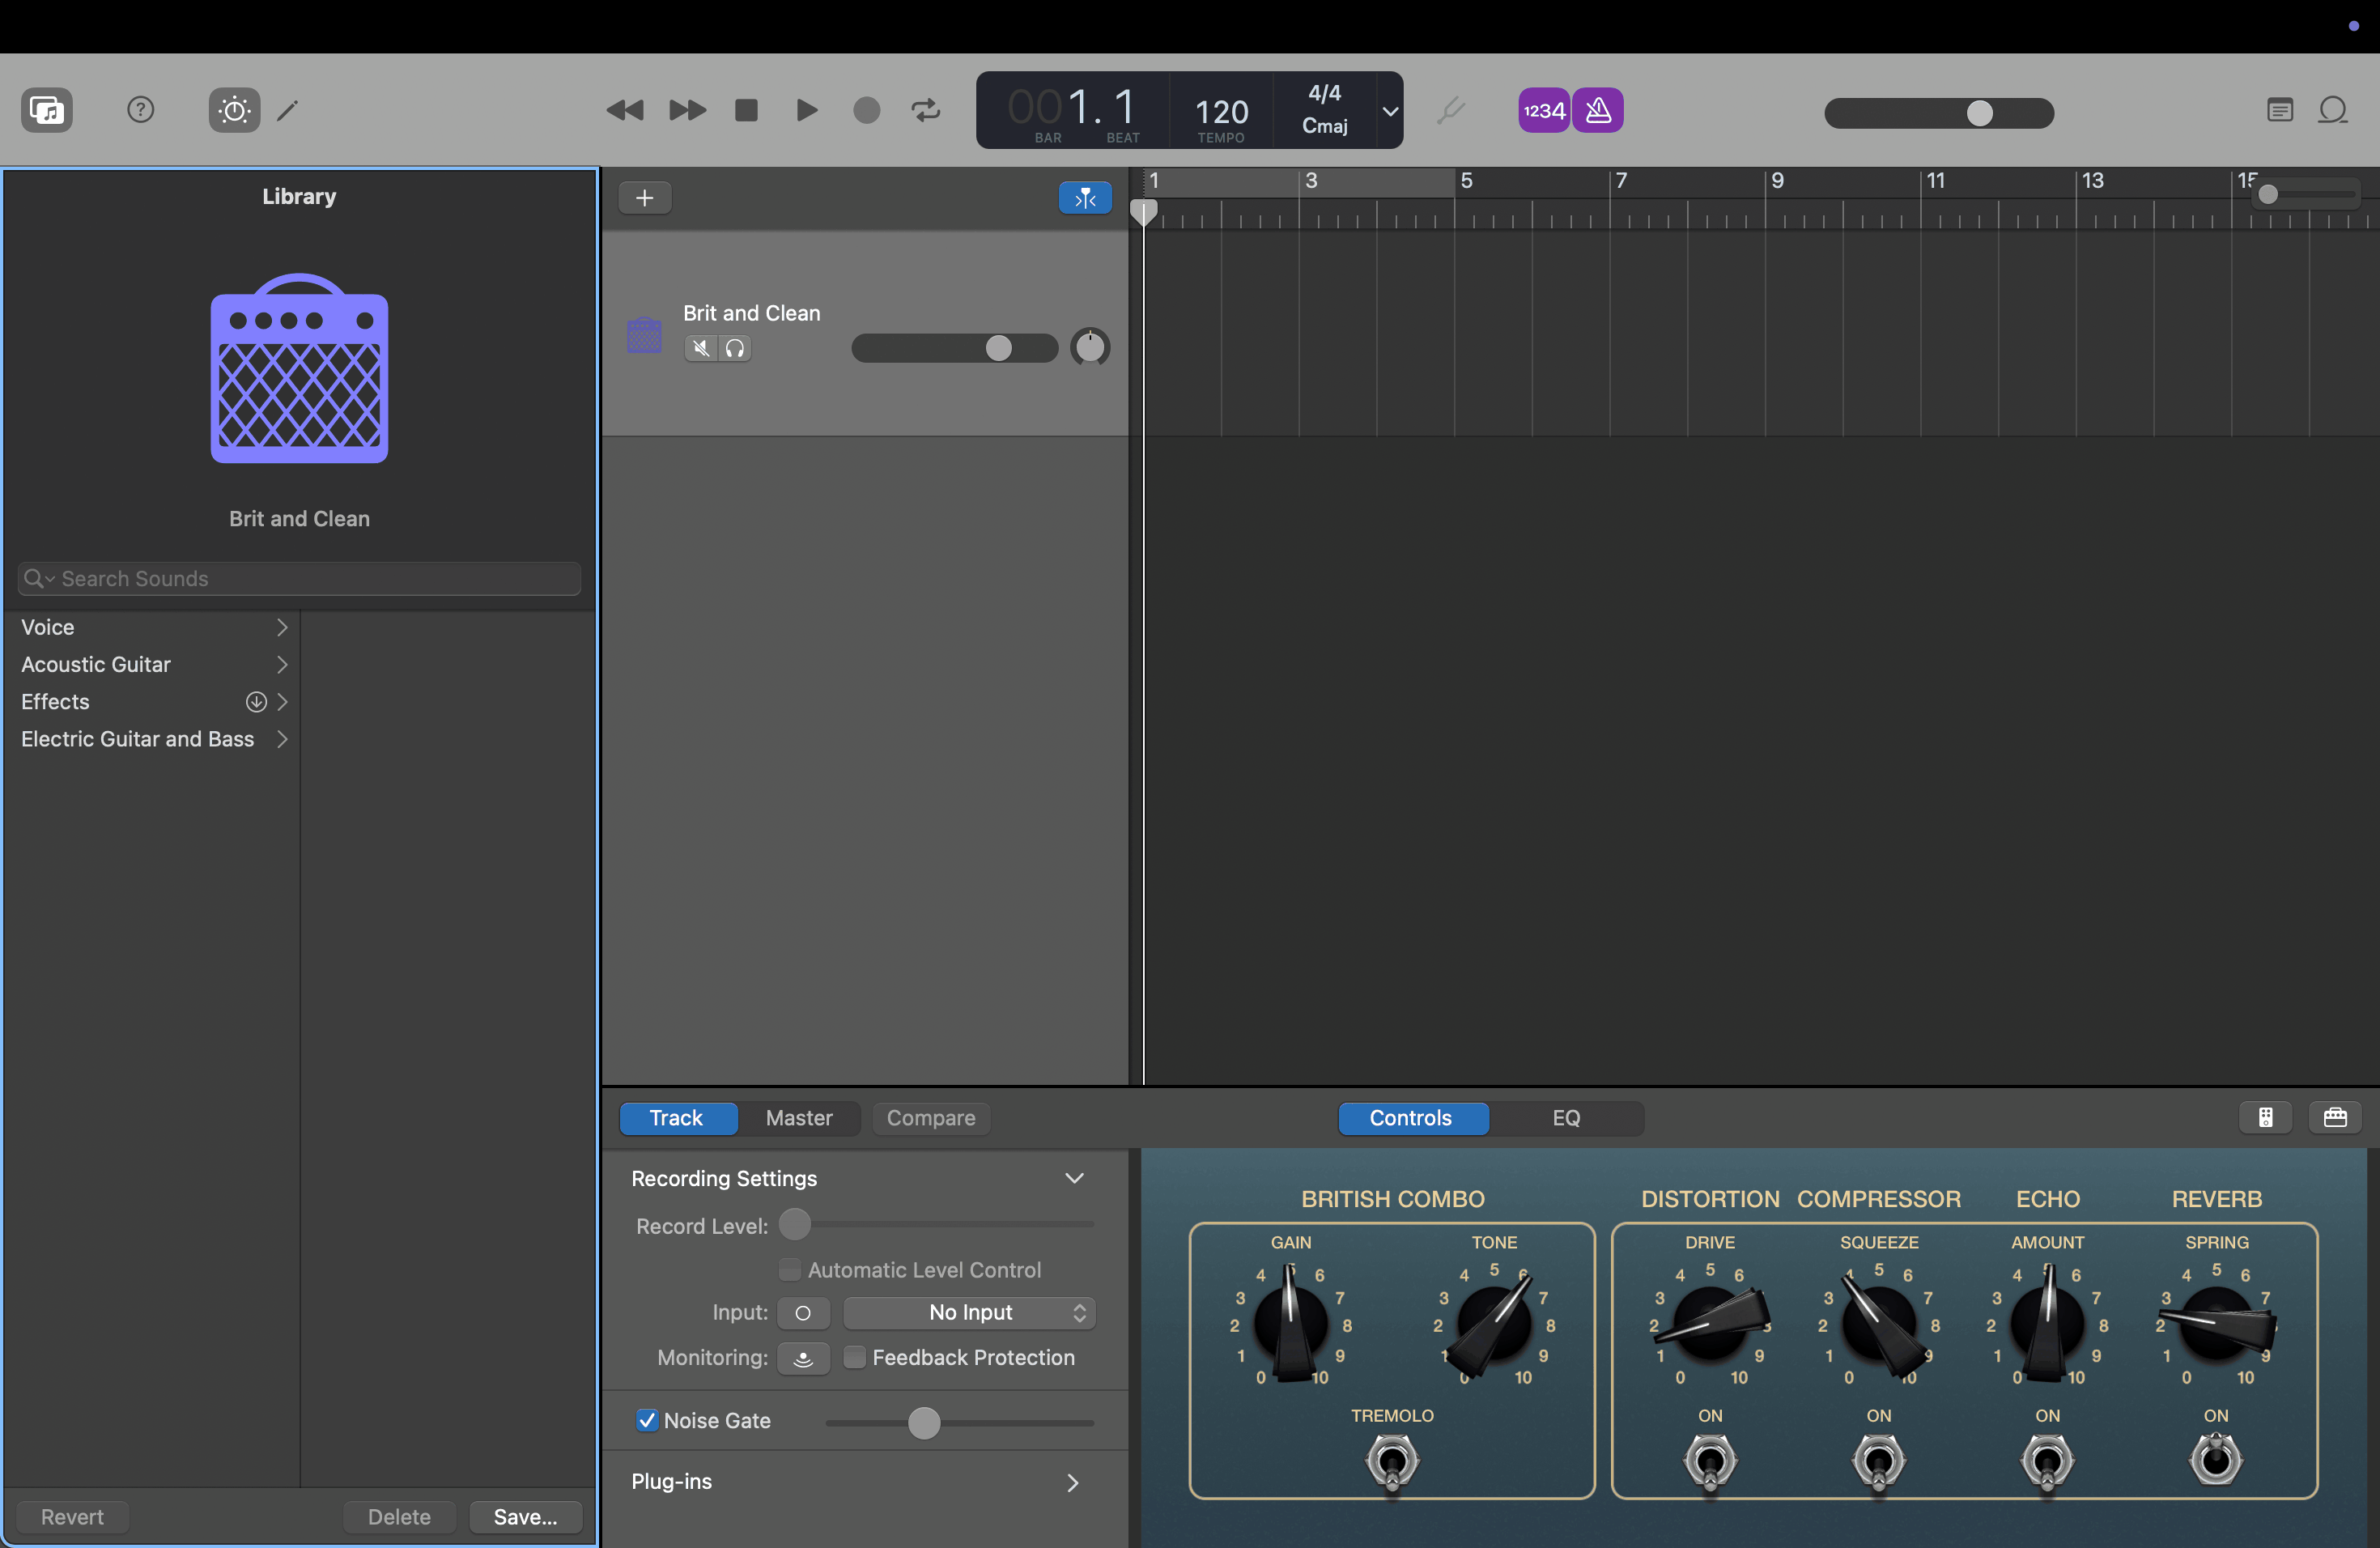
Task: Add a new track with the plus icon
Action: (x=645, y=197)
